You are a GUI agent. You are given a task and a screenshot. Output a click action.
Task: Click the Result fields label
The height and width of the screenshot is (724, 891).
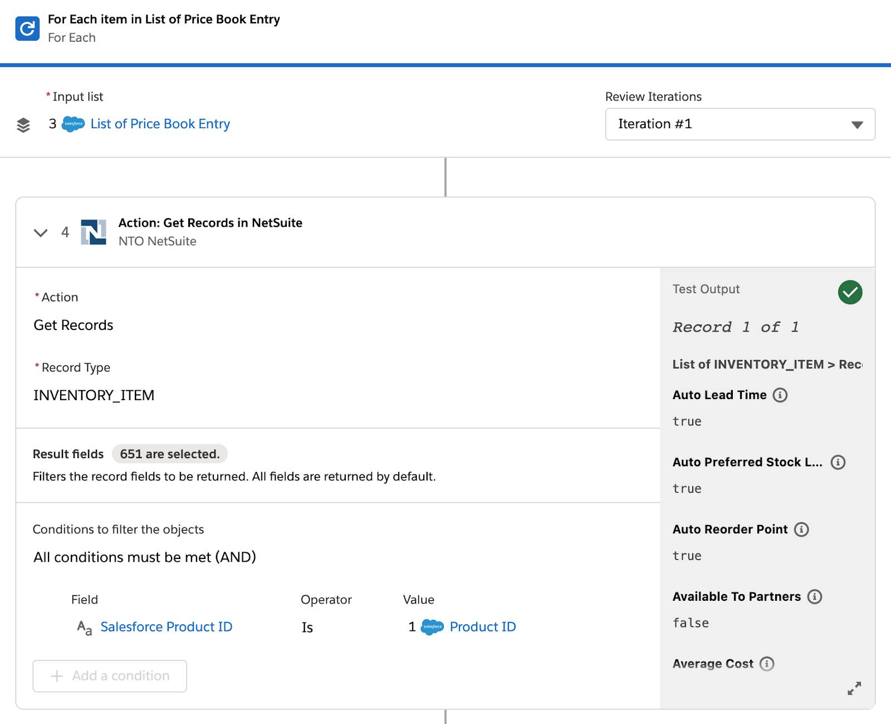pos(68,454)
